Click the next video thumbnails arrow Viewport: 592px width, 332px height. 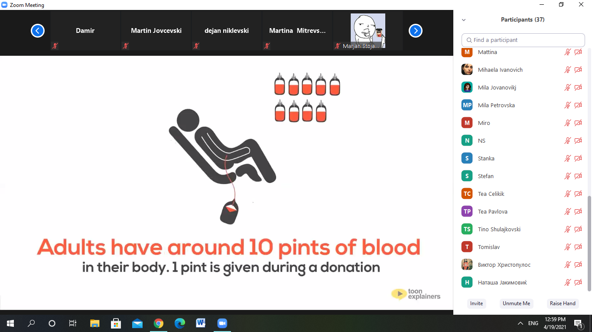coord(415,31)
